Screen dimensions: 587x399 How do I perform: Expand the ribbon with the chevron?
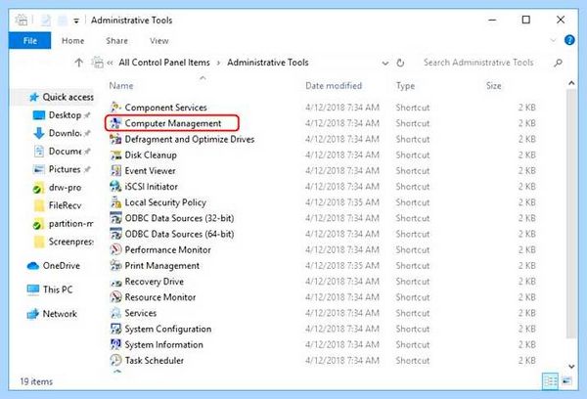[553, 40]
